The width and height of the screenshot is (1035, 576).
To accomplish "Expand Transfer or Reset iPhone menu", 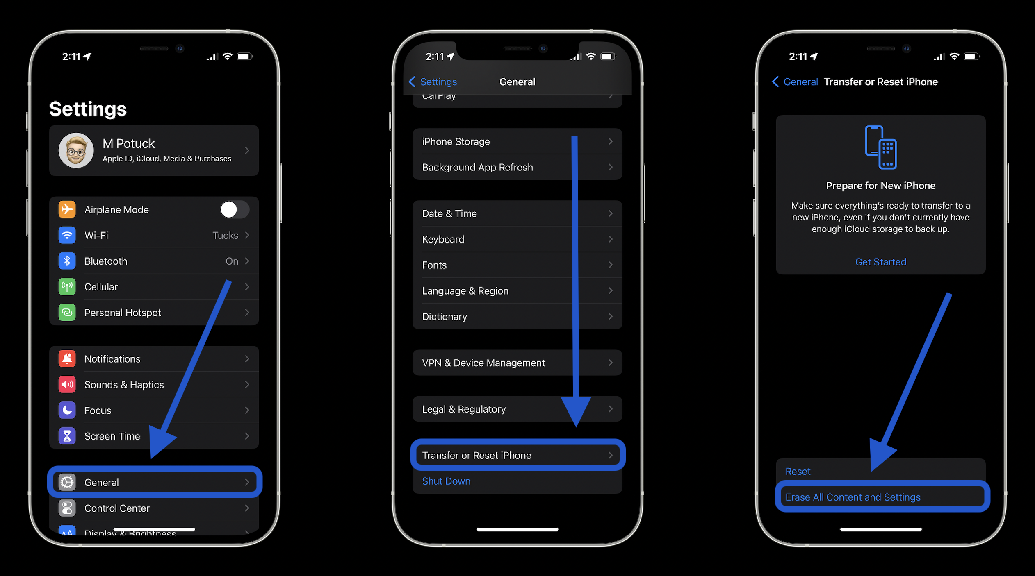I will (516, 455).
